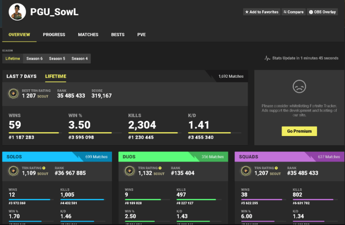Click the lifetime Wins progress bar
The height and width of the screenshot is (225, 345).
pos(35,133)
